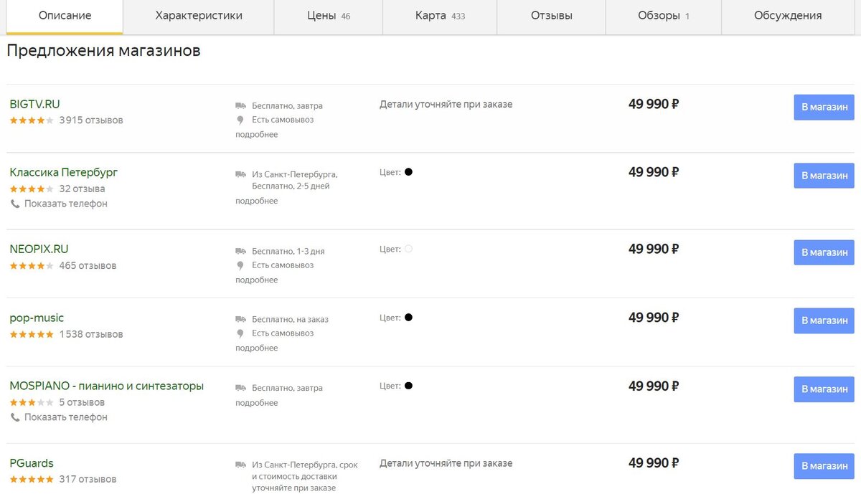Open the Цены tab
The image size is (861, 494).
tap(328, 16)
